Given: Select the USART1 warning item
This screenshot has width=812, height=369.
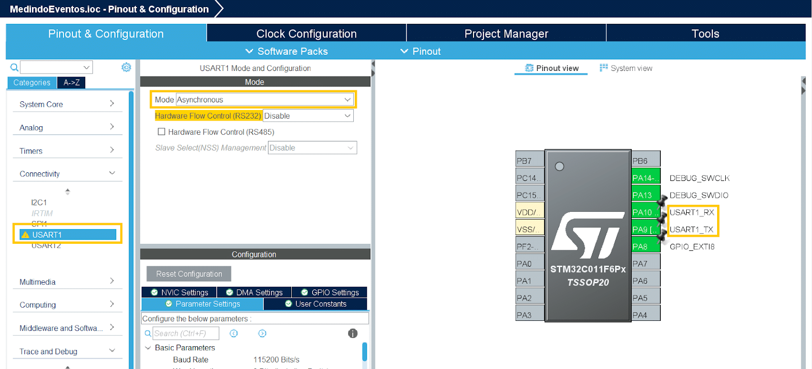Looking at the screenshot, I should pos(67,235).
